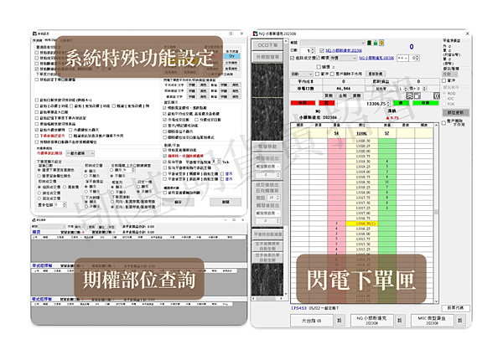This screenshot has height=360, width=503.
Task: Click 平倉時自動減量 sidebar button
Action: pos(267,234)
